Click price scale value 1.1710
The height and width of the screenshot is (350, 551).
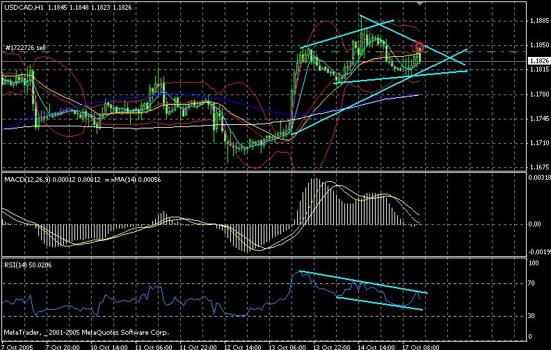[x=539, y=143]
